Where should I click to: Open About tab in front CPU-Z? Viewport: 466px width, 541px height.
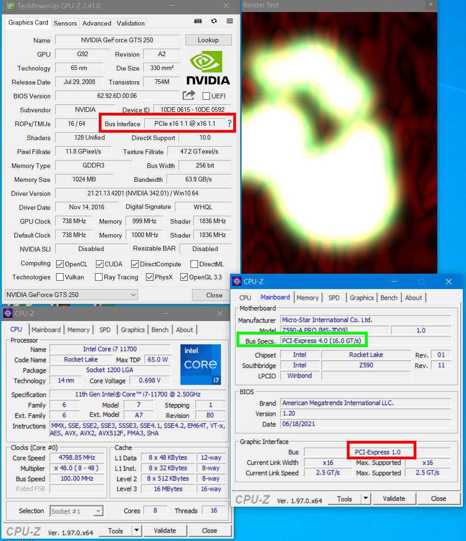[413, 298]
